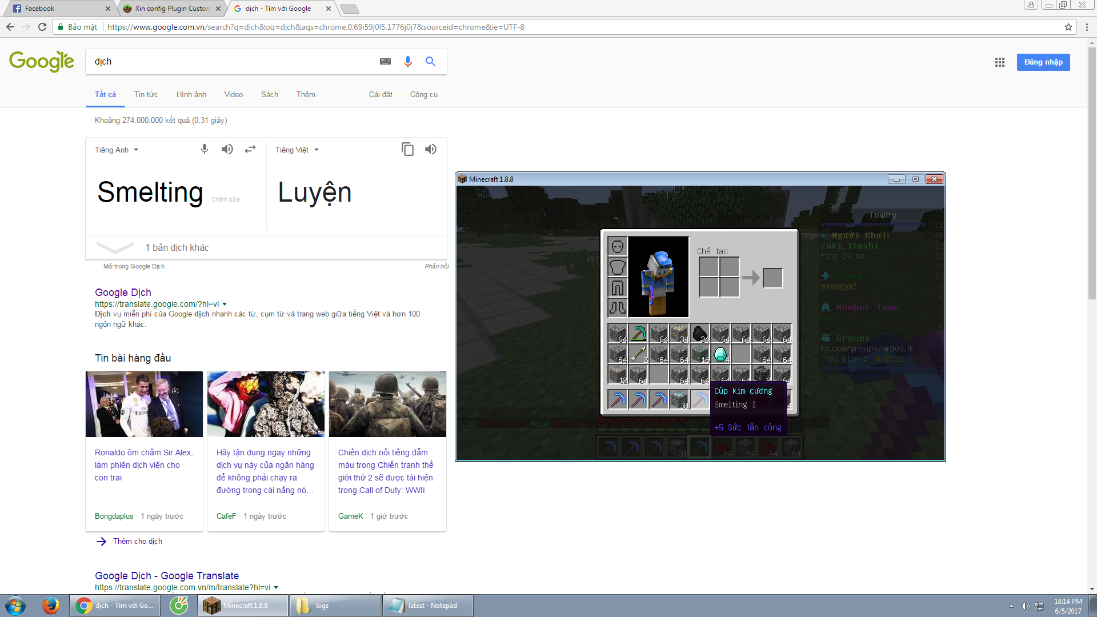Open the Google Dịch result link

click(123, 293)
